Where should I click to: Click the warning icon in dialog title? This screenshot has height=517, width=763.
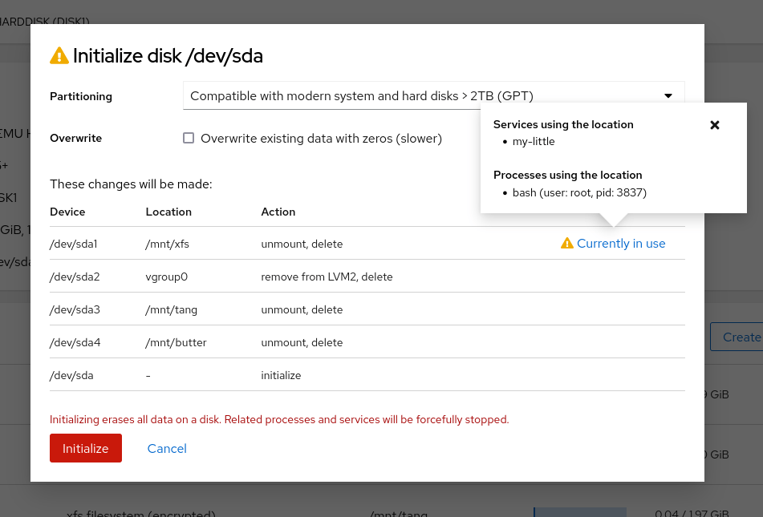[x=59, y=56]
